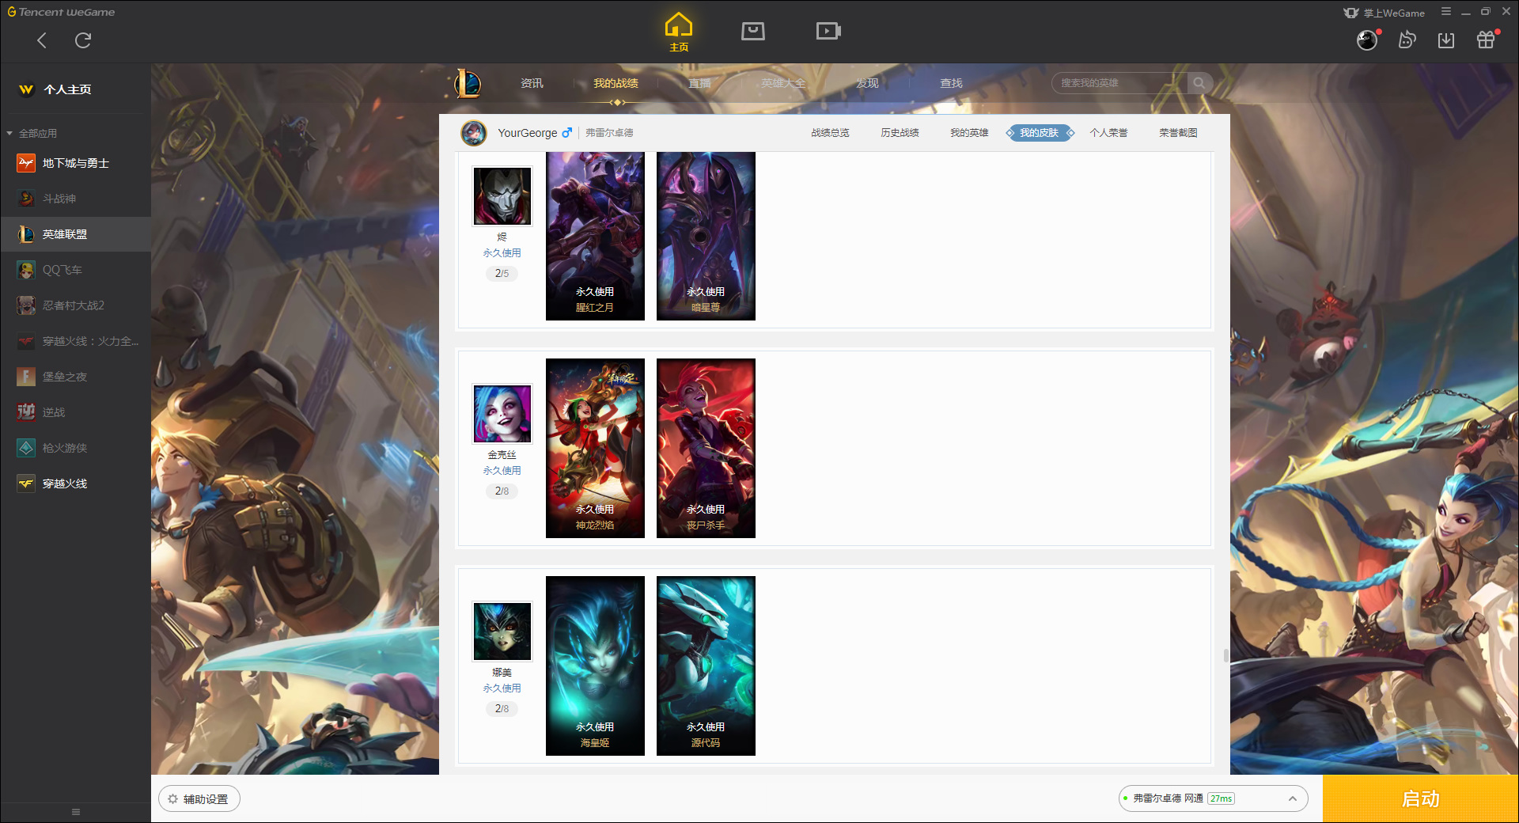Open the 资讯 tab
Screen dimensions: 1519x823
point(532,83)
